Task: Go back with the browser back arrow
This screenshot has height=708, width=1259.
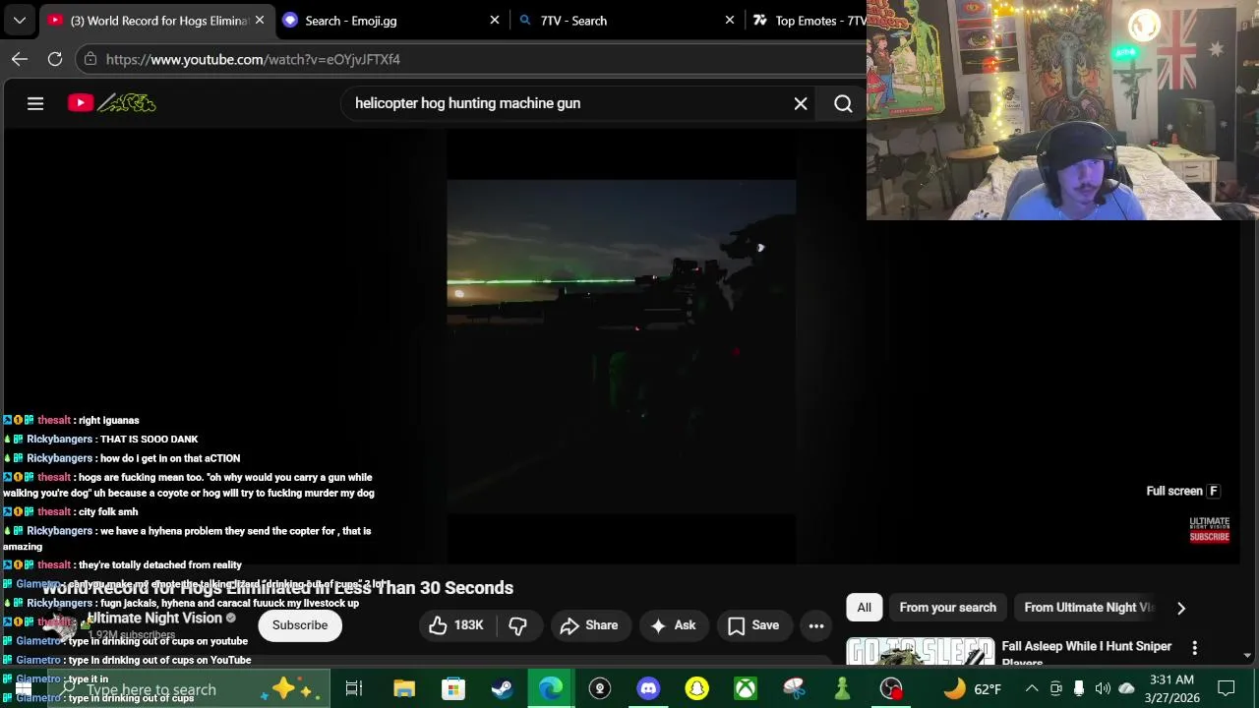Action: [20, 59]
